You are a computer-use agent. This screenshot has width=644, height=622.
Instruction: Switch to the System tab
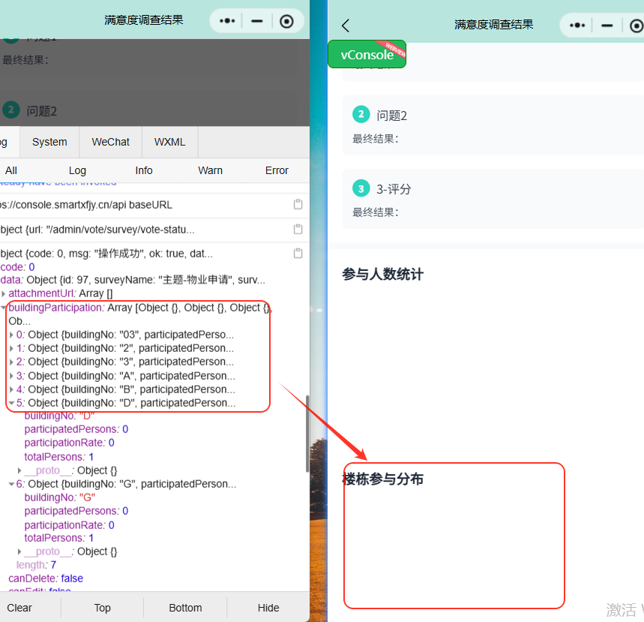(x=49, y=142)
